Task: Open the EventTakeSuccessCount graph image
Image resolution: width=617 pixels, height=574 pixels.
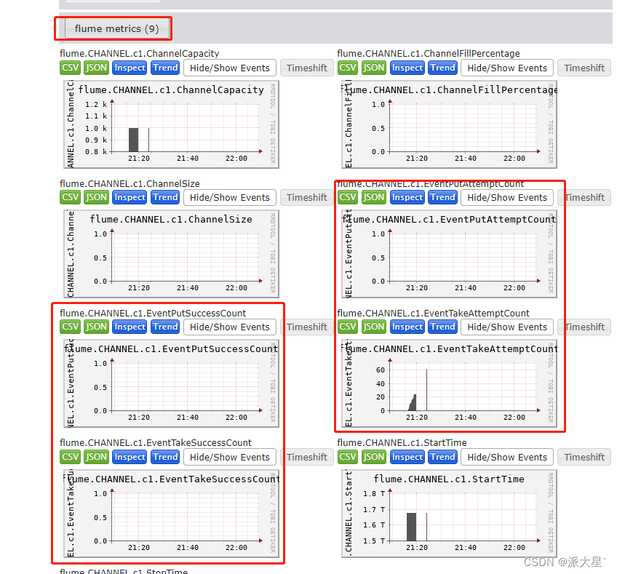Action: [x=171, y=514]
